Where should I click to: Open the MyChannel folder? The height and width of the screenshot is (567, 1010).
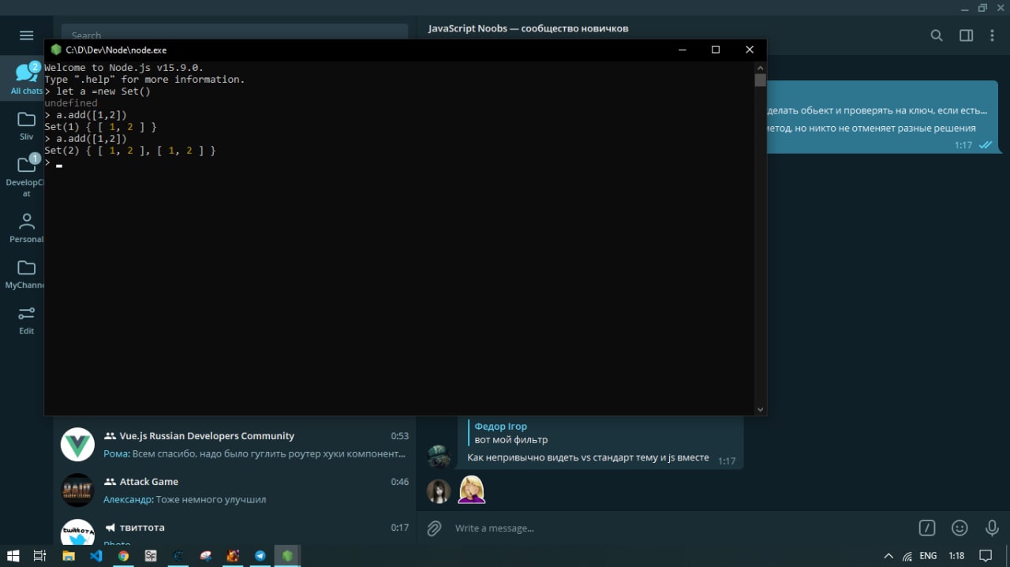click(x=26, y=274)
